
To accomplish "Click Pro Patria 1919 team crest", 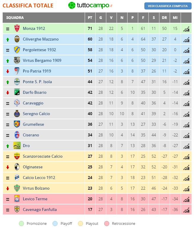I will point(17,71).
